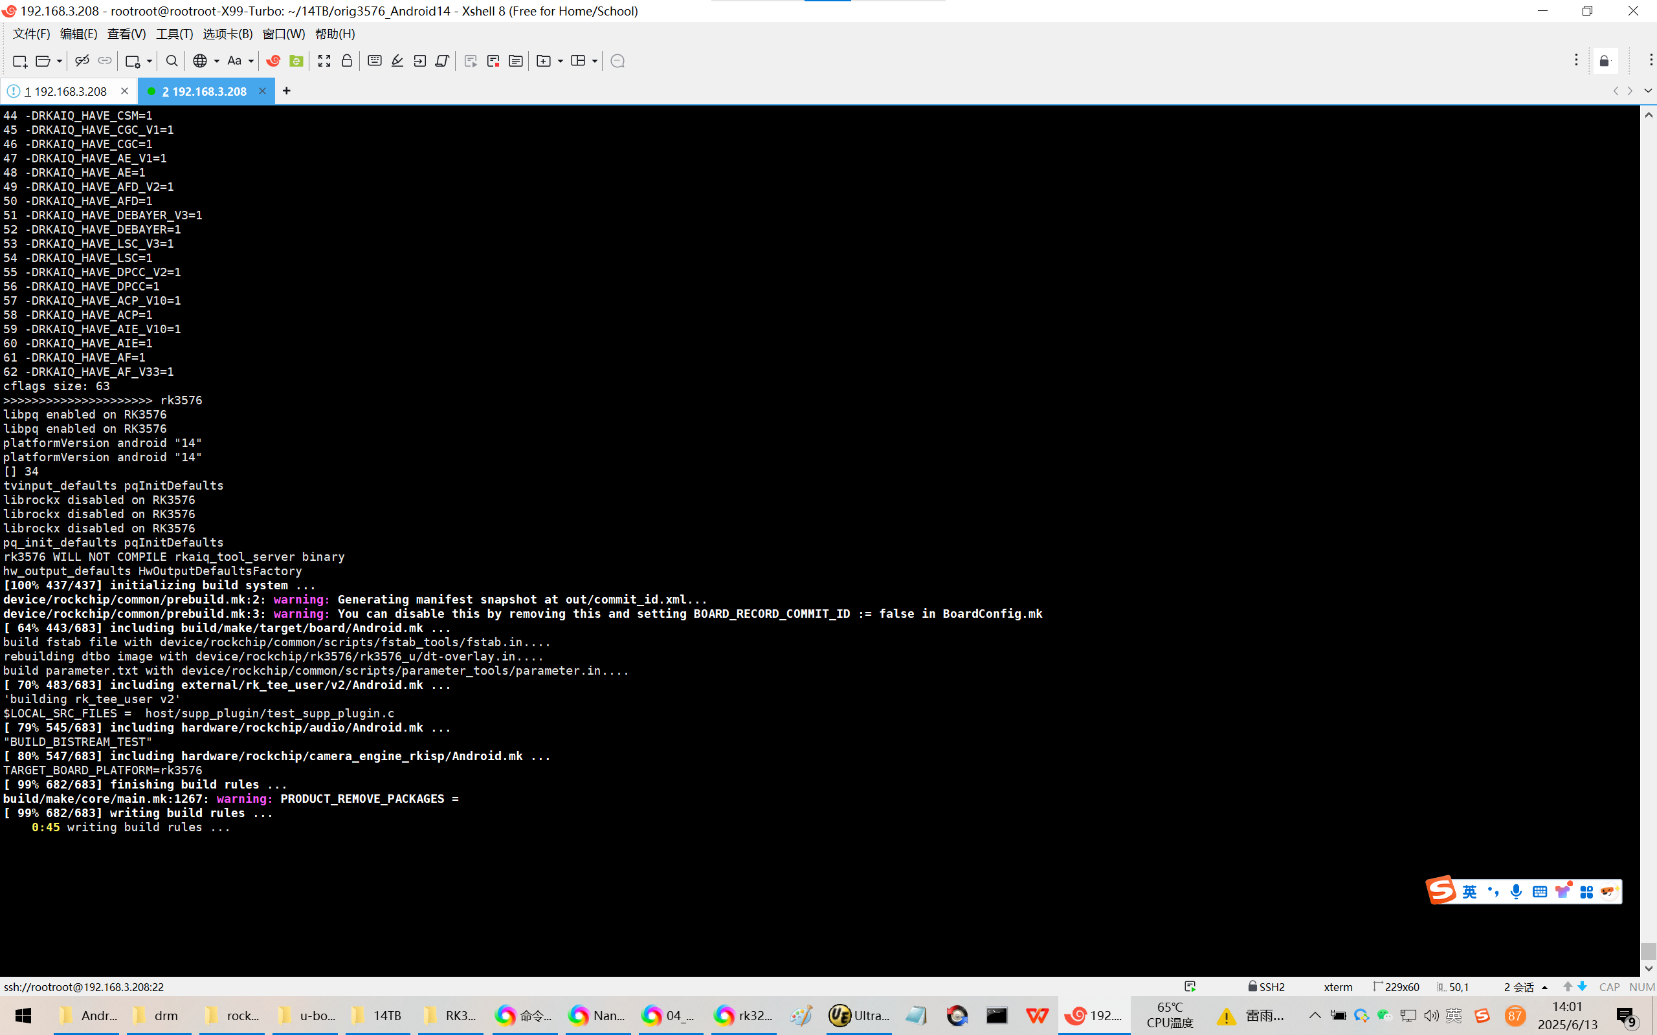The height and width of the screenshot is (1035, 1657).
Task: Open the 工具(T) menu
Action: coord(174,34)
